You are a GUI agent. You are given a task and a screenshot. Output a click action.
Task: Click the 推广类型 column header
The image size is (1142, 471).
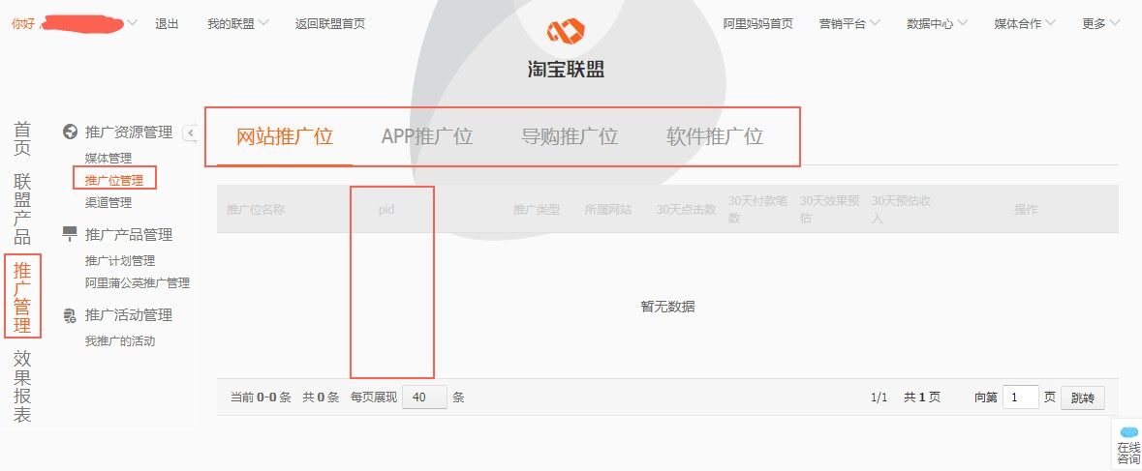537,209
